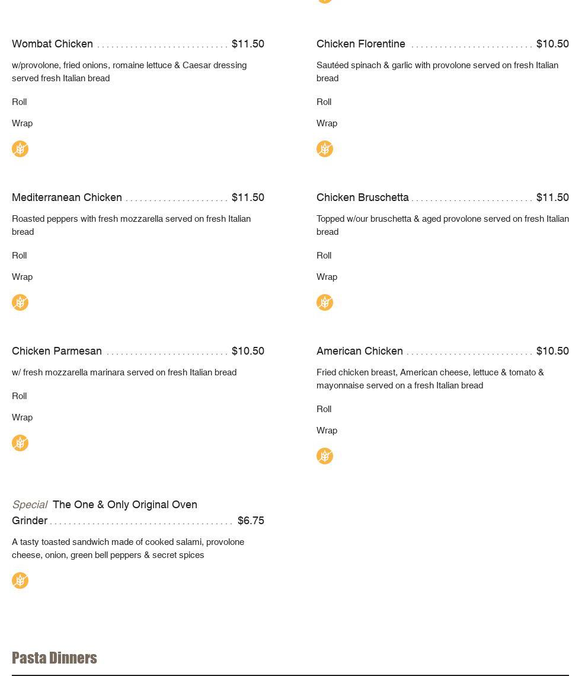Click the Wombat Chicken item title
572x676 pixels.
click(52, 44)
